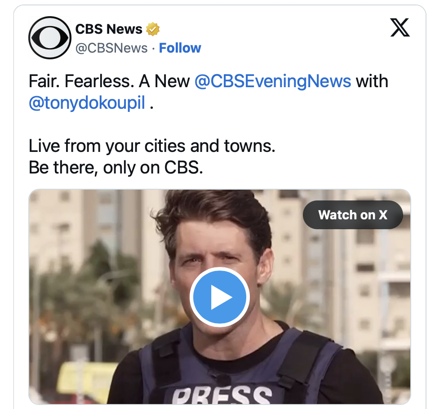The height and width of the screenshot is (409, 435).
Task: Follow the CBS News account
Action: coord(180,48)
